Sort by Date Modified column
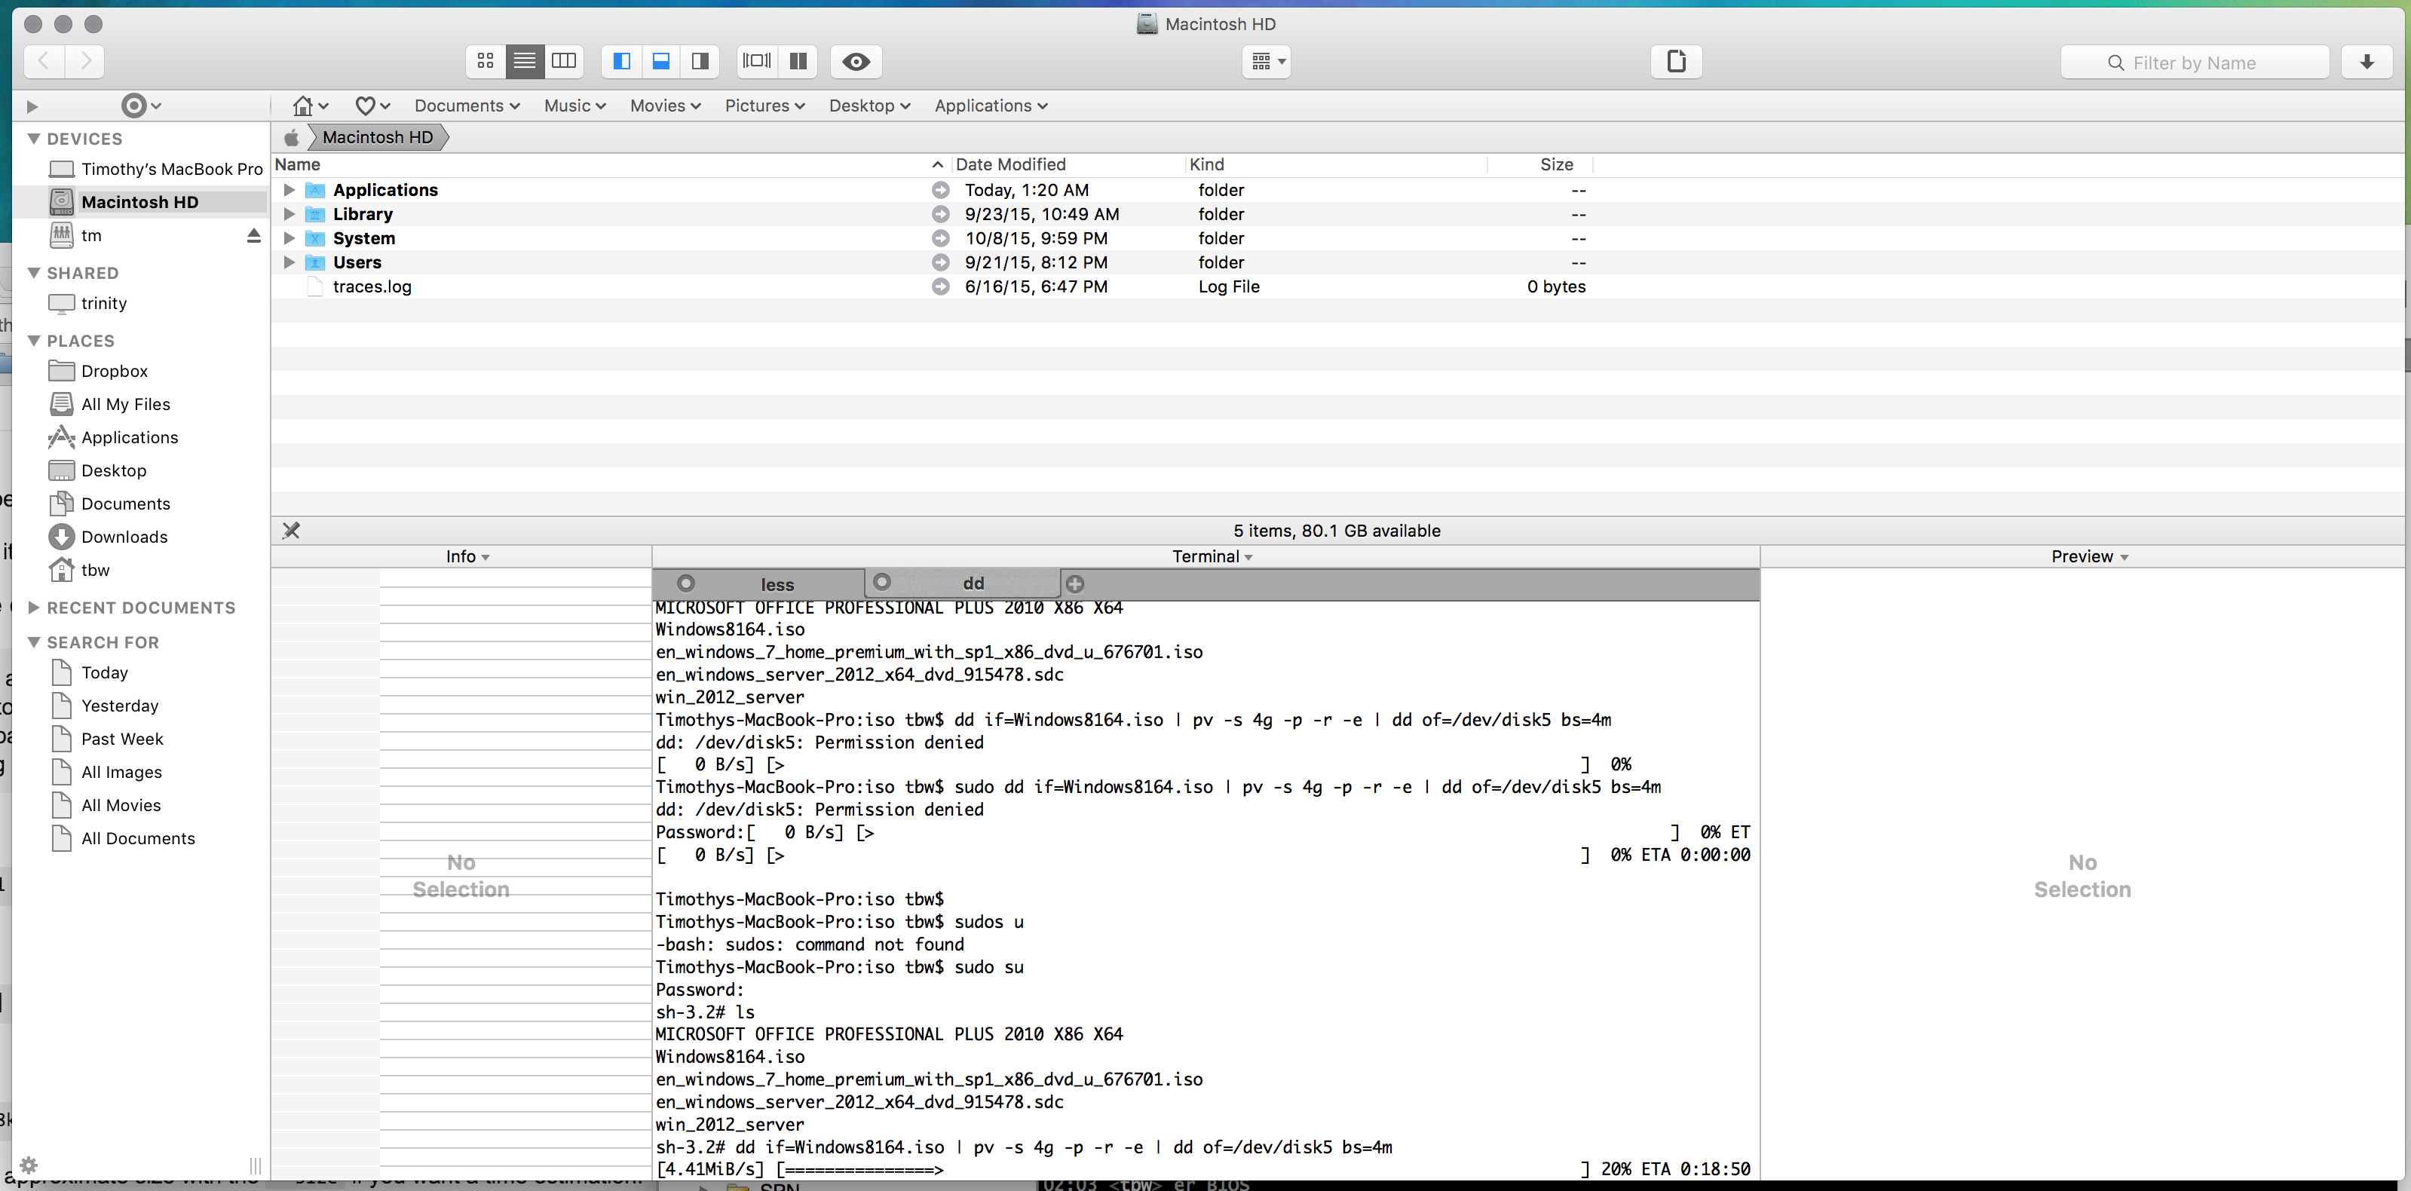The image size is (2411, 1191). coord(1067,164)
